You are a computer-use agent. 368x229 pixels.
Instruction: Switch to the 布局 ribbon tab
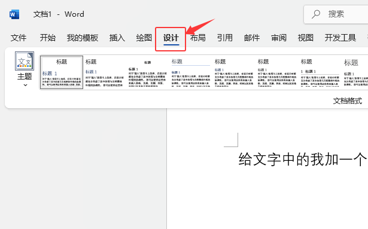click(x=198, y=38)
